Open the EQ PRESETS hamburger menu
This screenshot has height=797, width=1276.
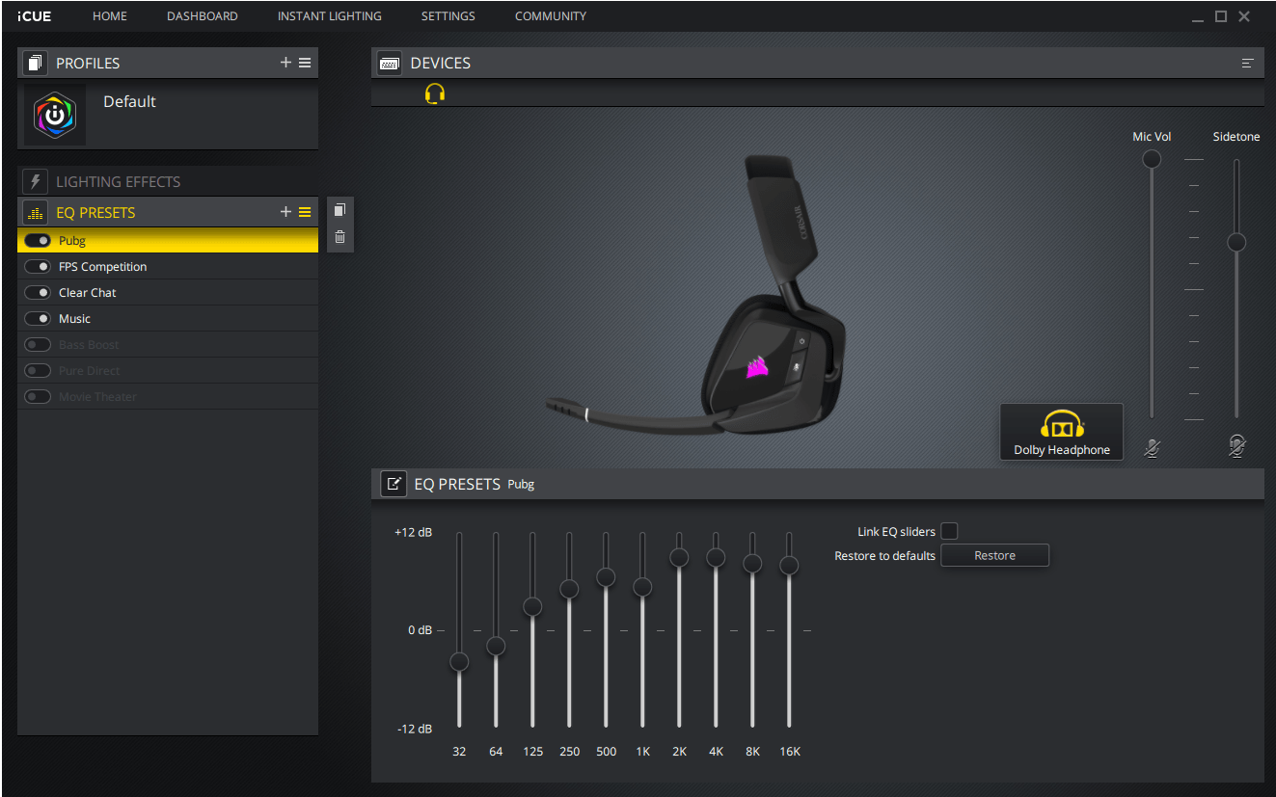pos(305,212)
